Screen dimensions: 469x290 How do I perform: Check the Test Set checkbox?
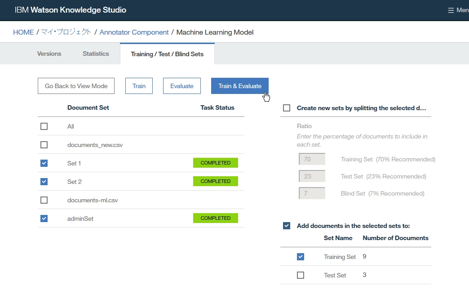click(x=301, y=275)
